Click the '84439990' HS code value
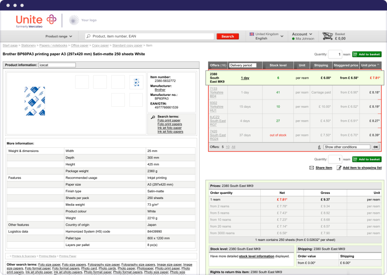Image resolution: width=387 pixels, height=275 pixels. click(x=154, y=232)
